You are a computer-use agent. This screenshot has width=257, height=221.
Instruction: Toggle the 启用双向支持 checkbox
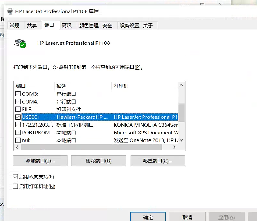pos(15,177)
